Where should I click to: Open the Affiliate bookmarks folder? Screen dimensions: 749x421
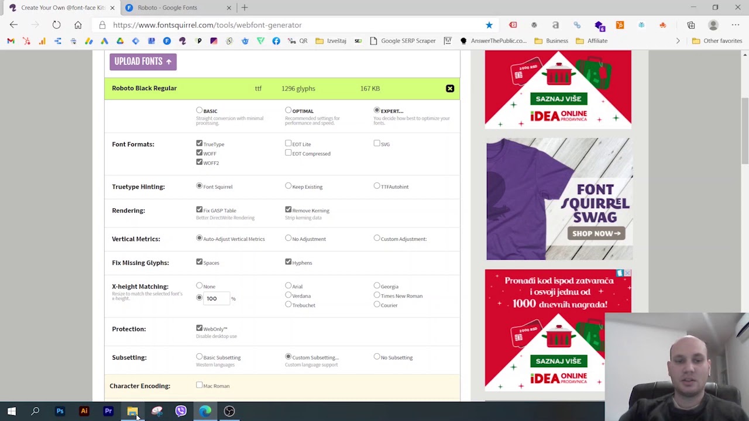592,41
